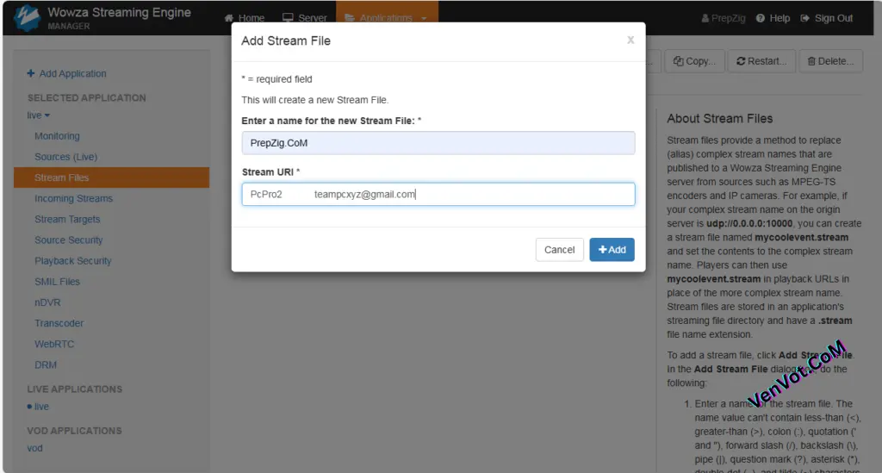Click the Add Application plus icon

point(31,74)
